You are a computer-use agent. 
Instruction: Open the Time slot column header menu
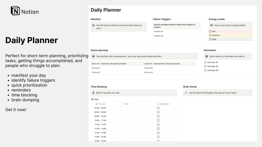102,104
